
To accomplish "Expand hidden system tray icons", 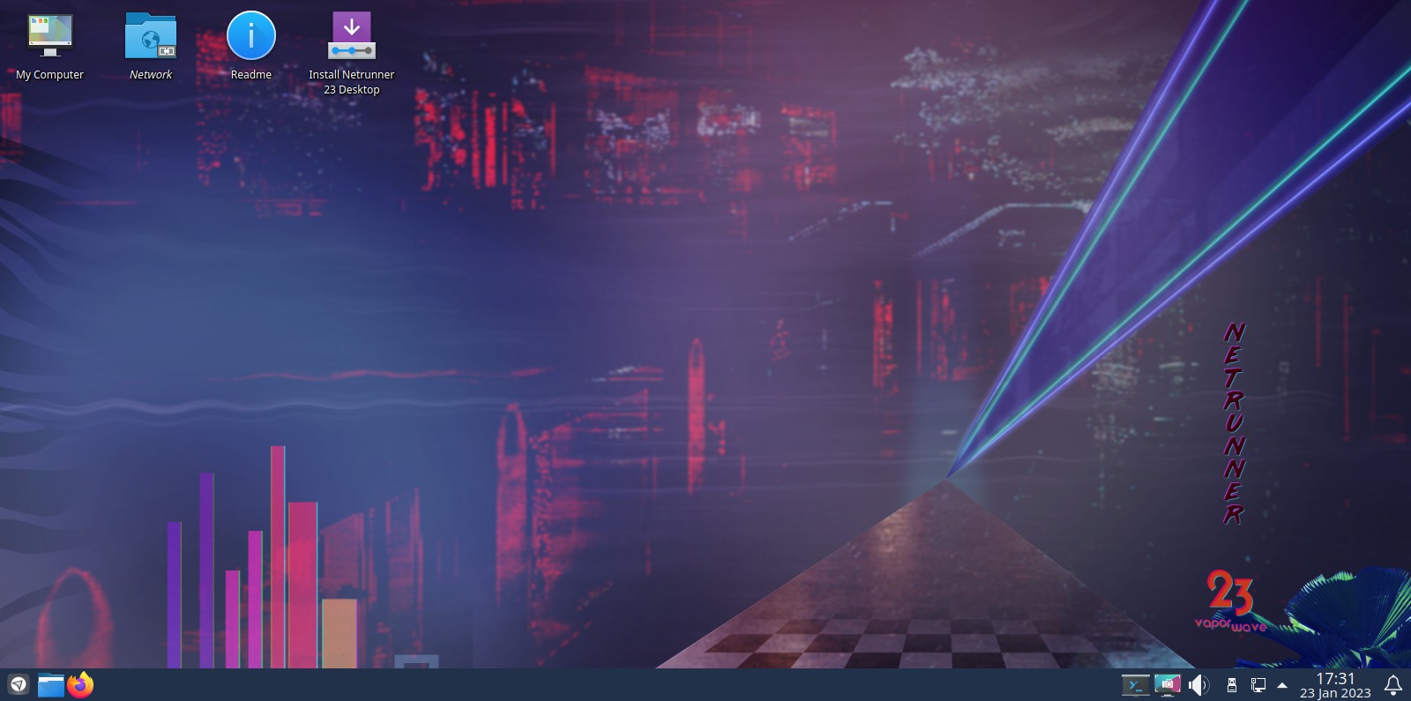I will tap(1282, 685).
